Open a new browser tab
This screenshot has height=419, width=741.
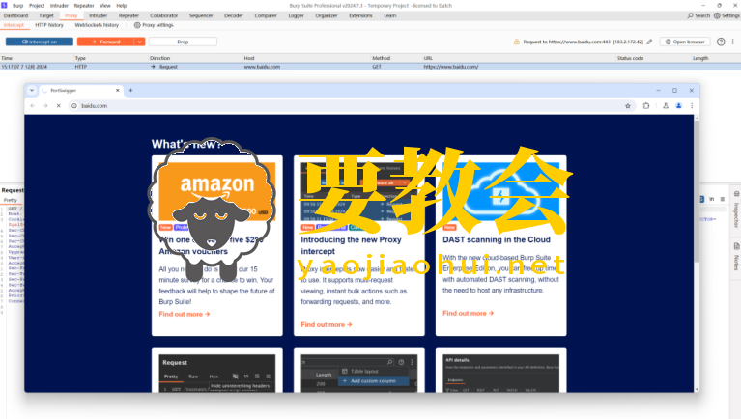130,90
